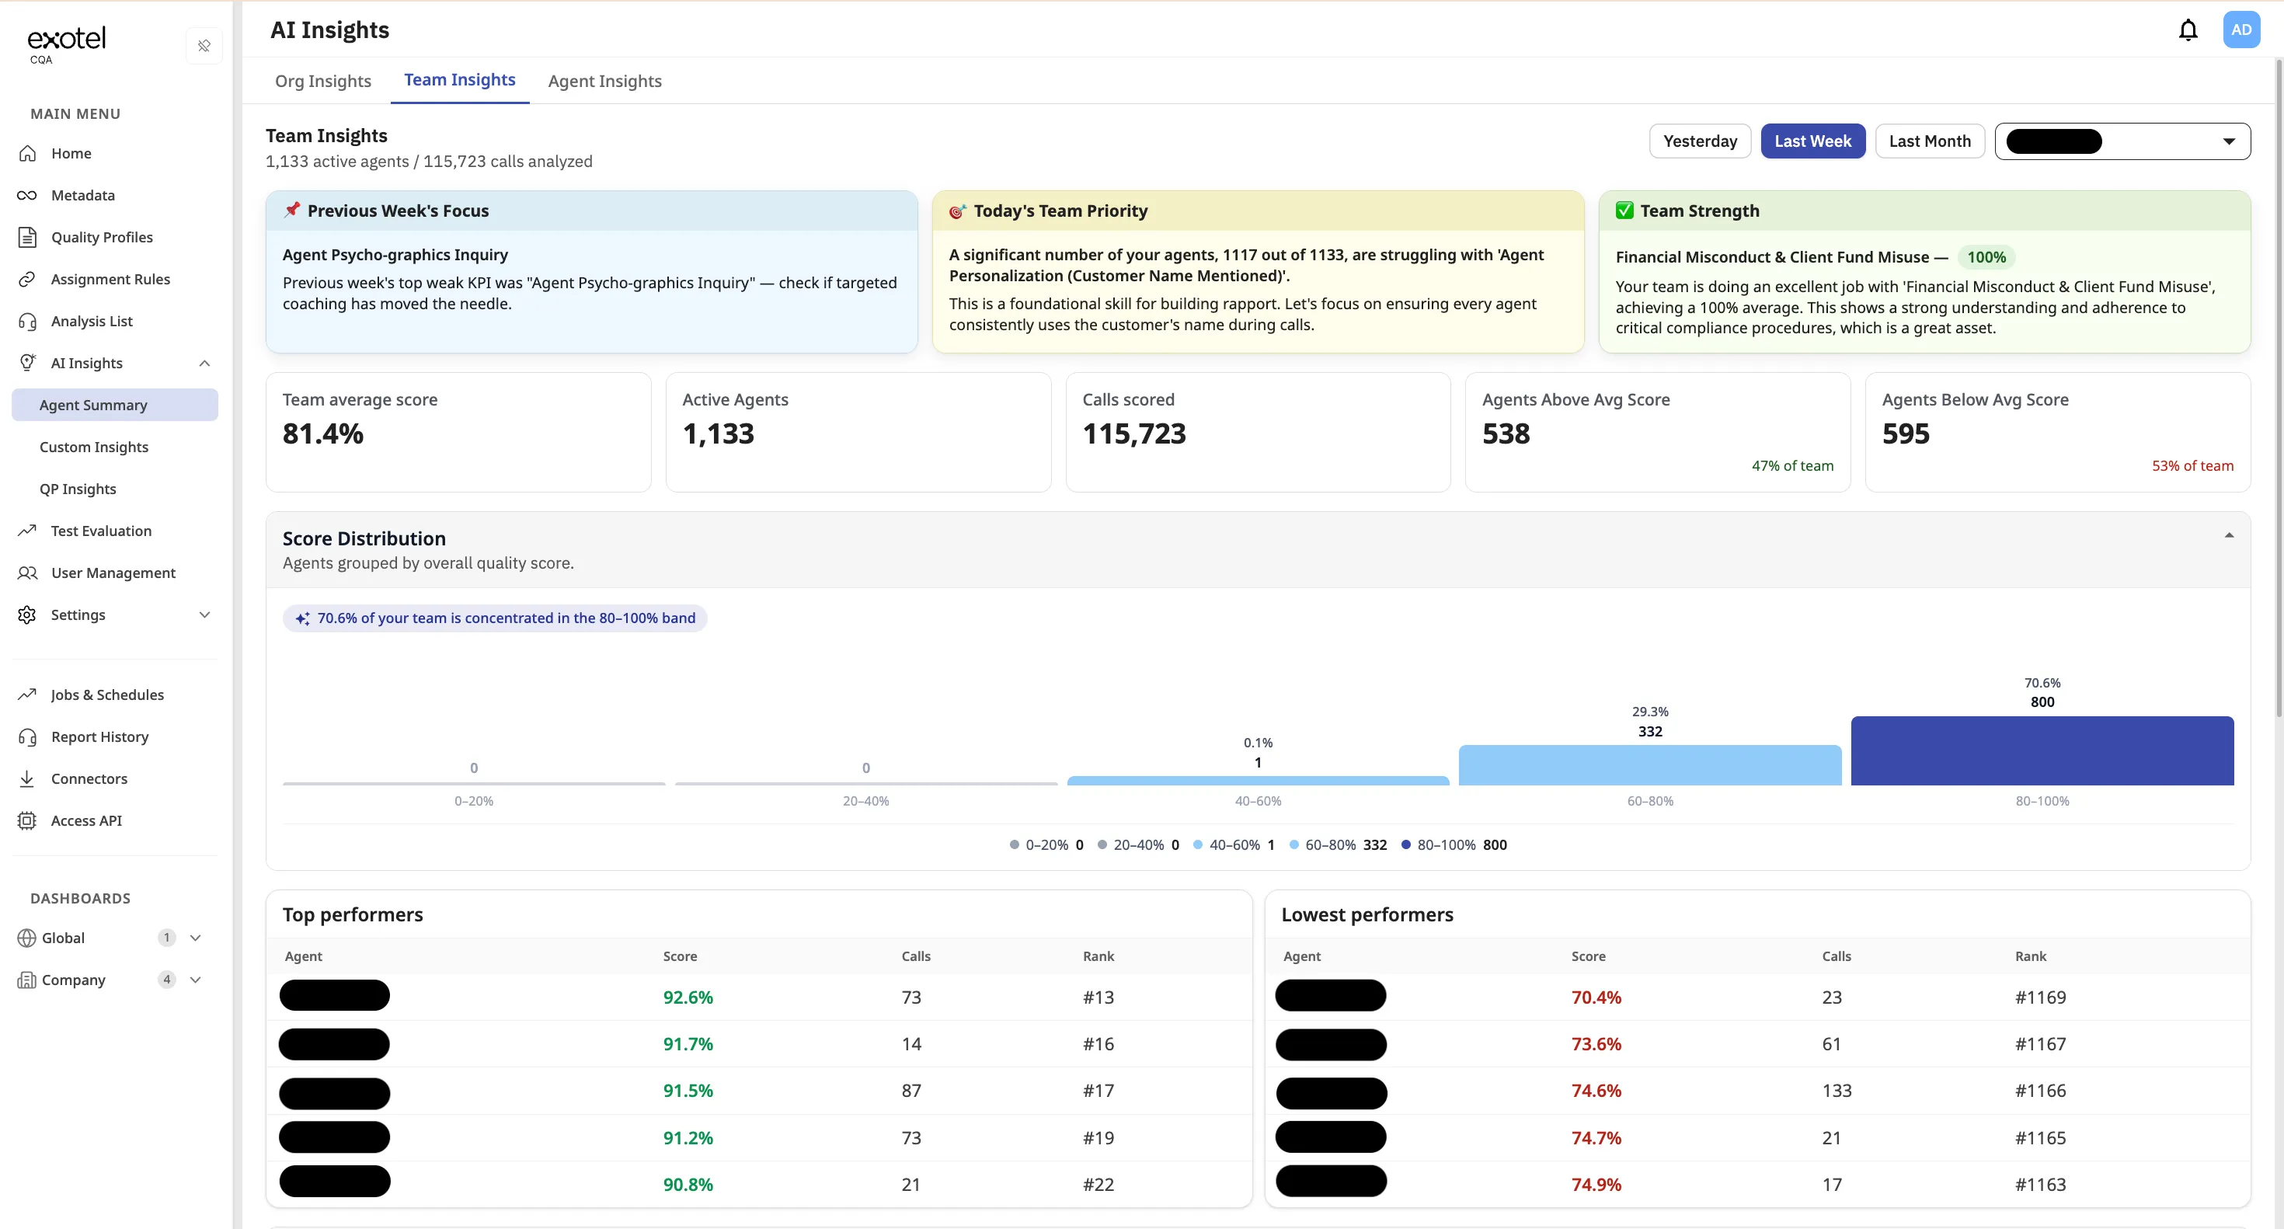2284x1229 pixels.
Task: Collapse the AI Insights menu chevron
Action: [x=205, y=363]
